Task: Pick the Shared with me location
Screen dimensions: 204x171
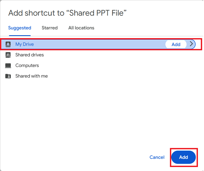Action: 31,76
